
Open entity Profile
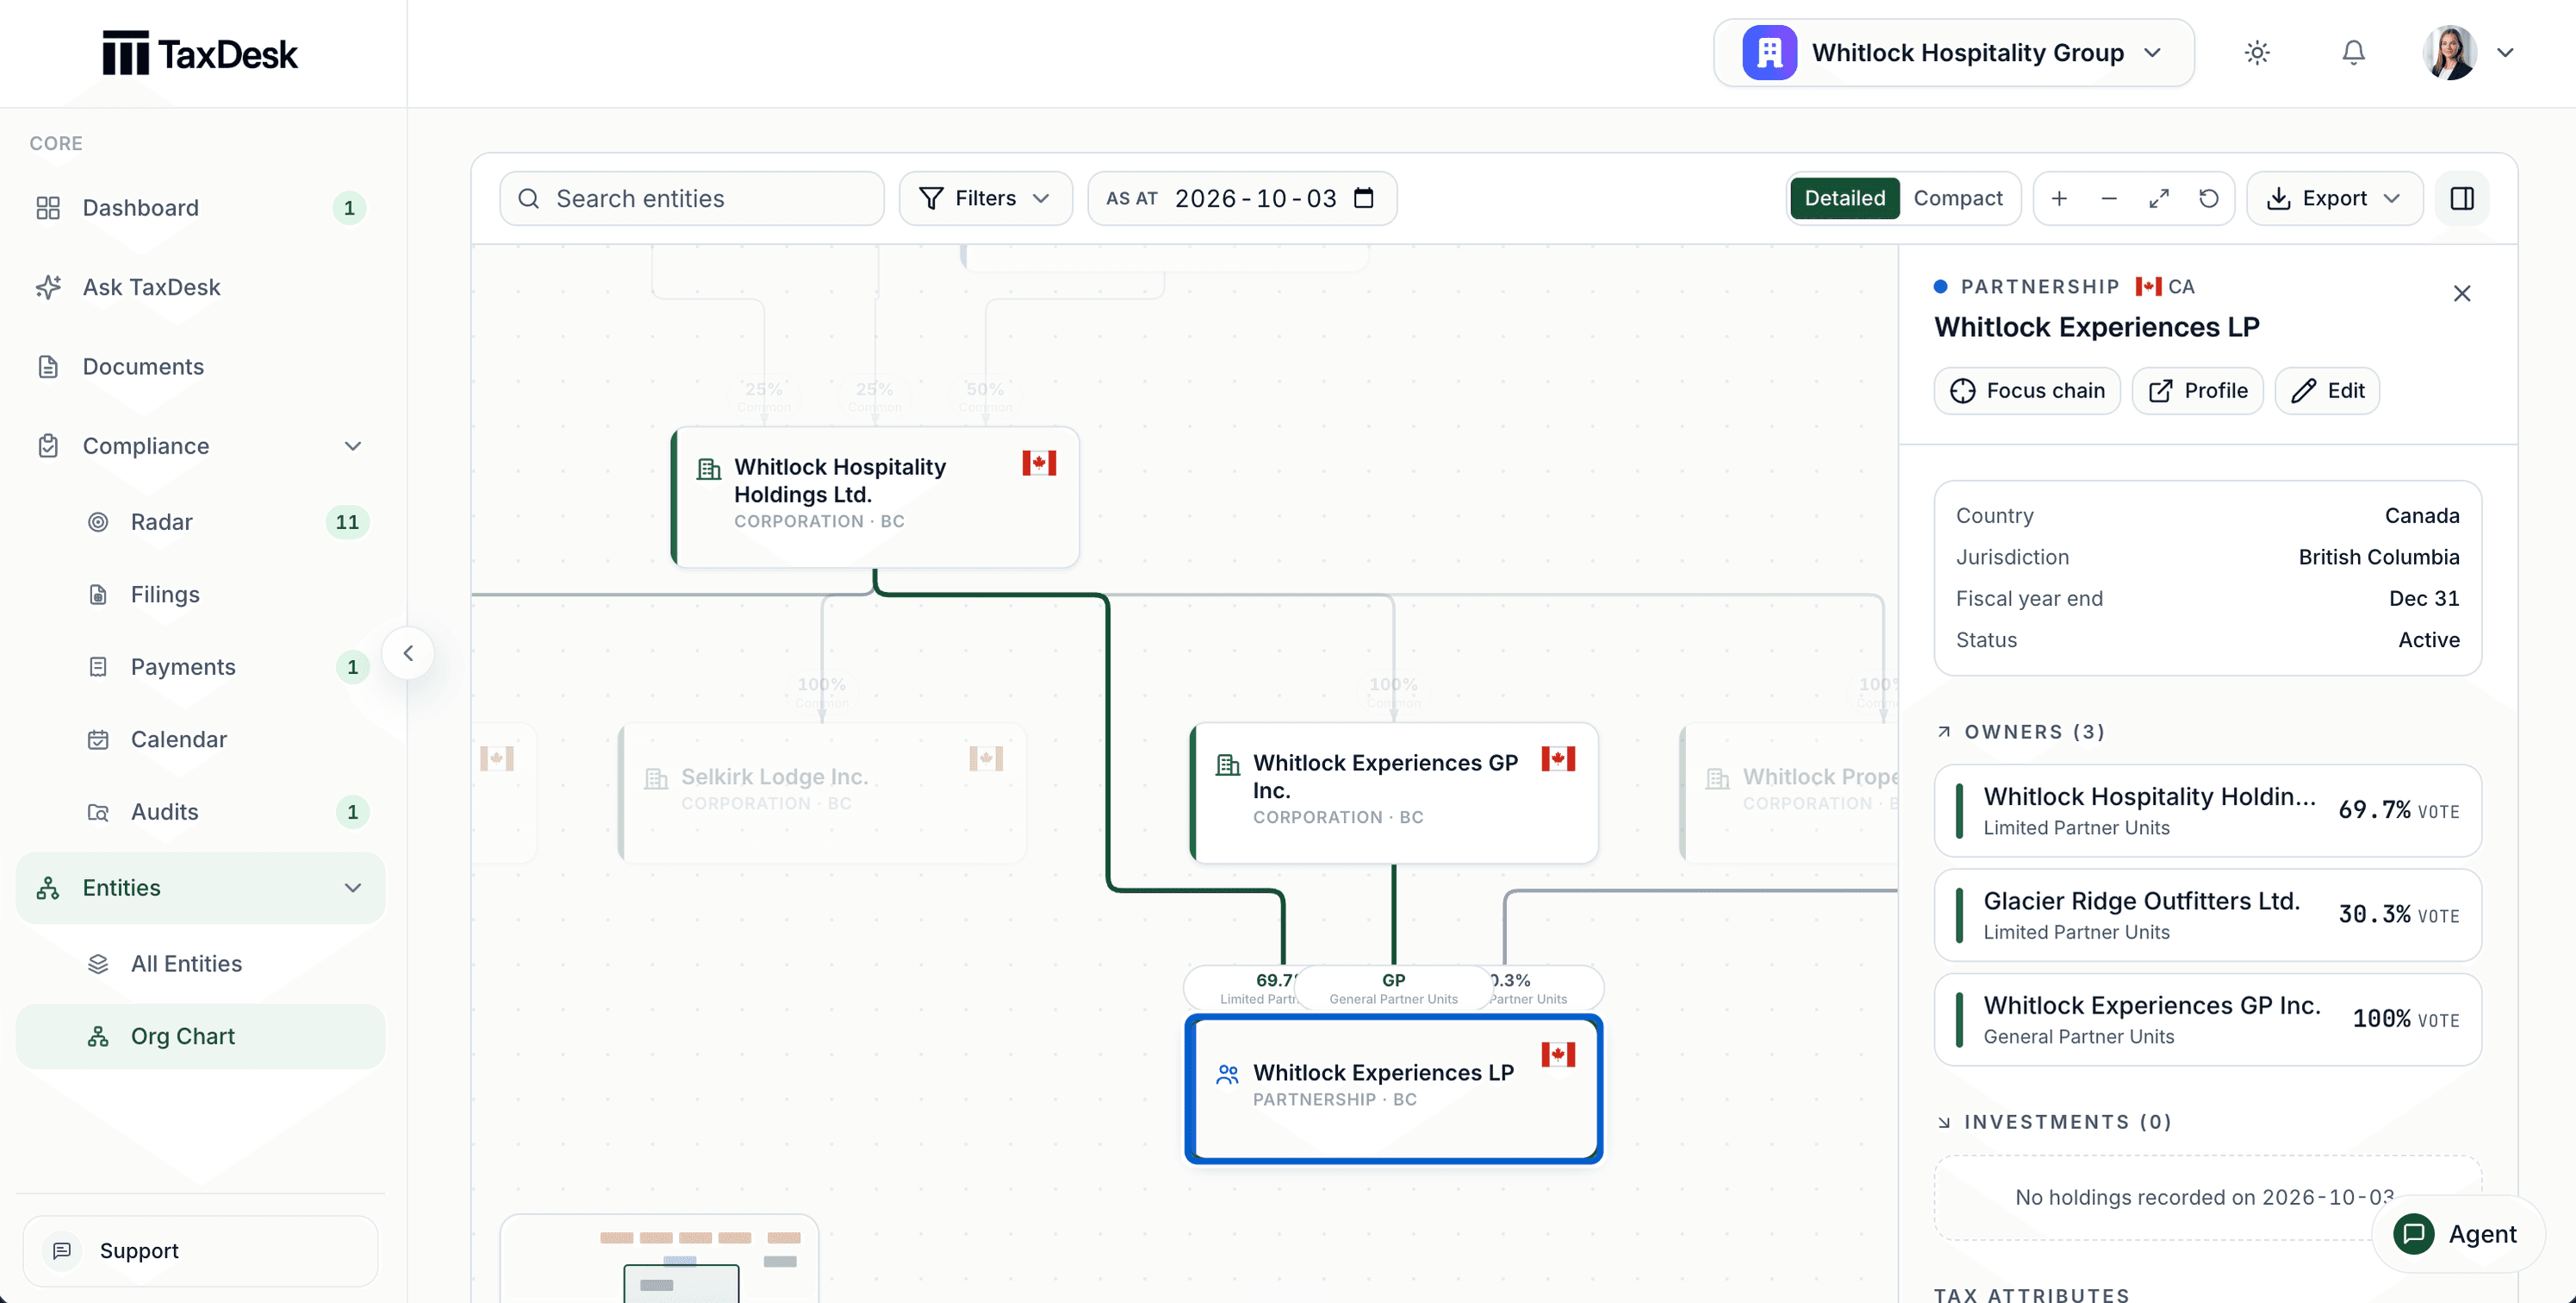(2197, 391)
